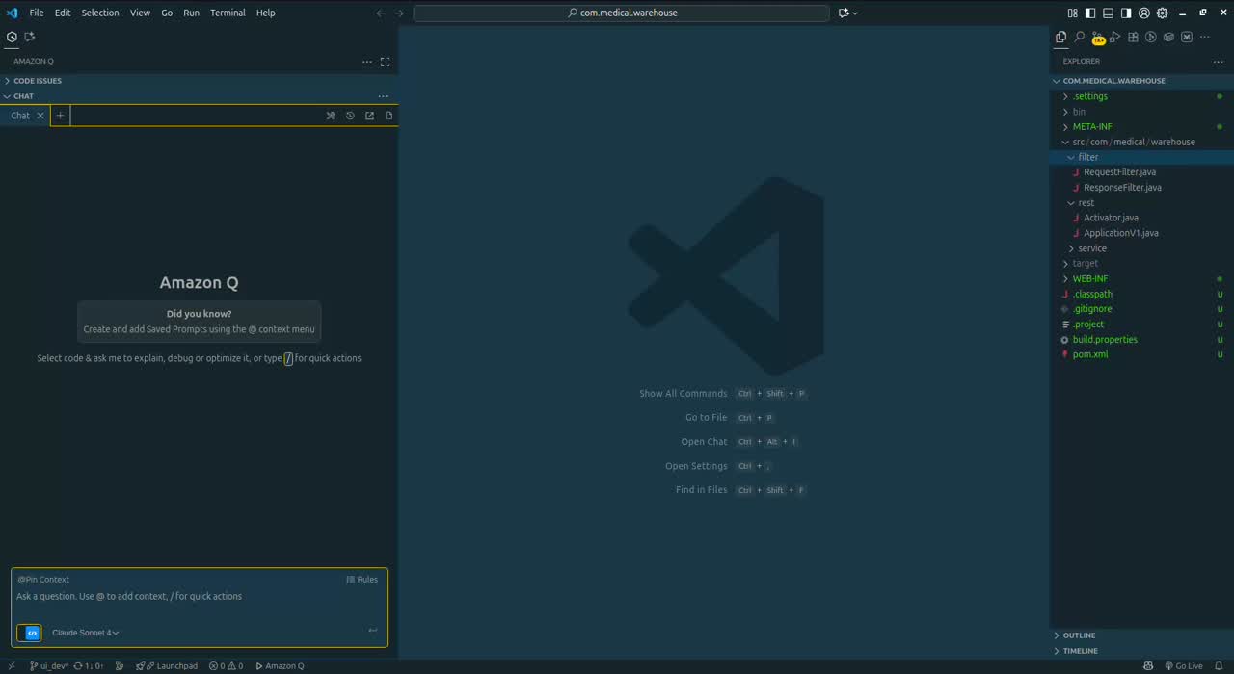Open the Copilot chat view icon

coord(29,37)
